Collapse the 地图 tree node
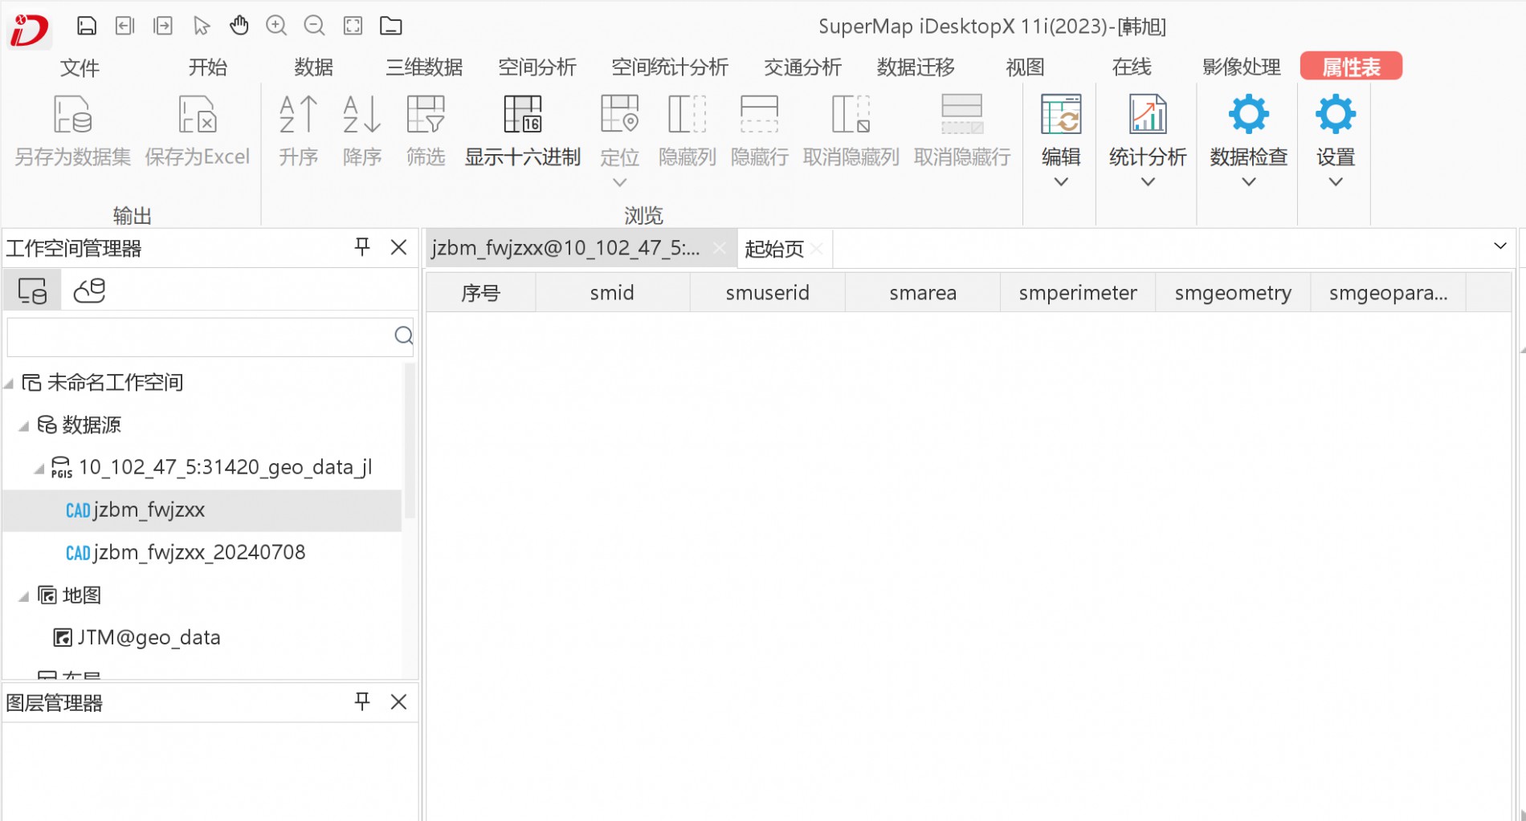Screen dimensions: 1526x821 pos(24,596)
